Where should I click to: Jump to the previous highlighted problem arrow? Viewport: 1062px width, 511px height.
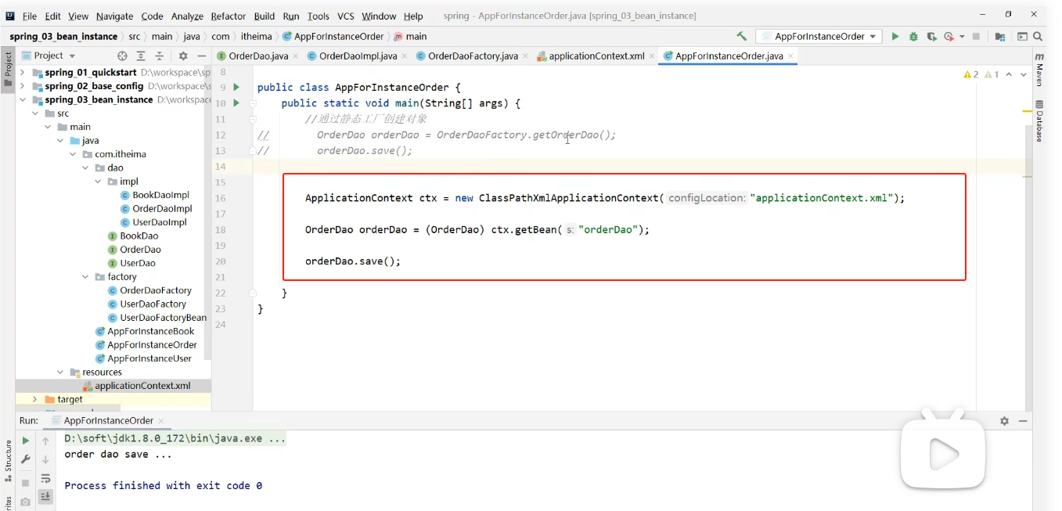pos(1009,74)
